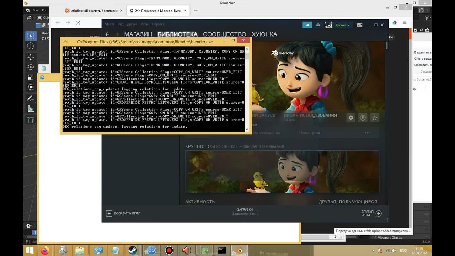This screenshot has width=455, height=256.
Task: Click the ENG language indicator in tray
Action: click(x=403, y=250)
